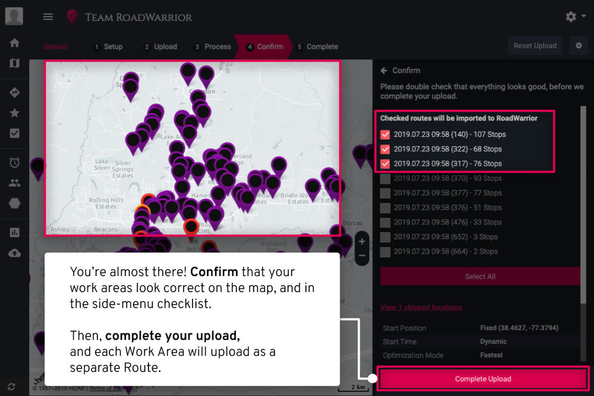The height and width of the screenshot is (396, 594).
Task: Click the Start Position fixed coordinates value
Action: click(519, 328)
